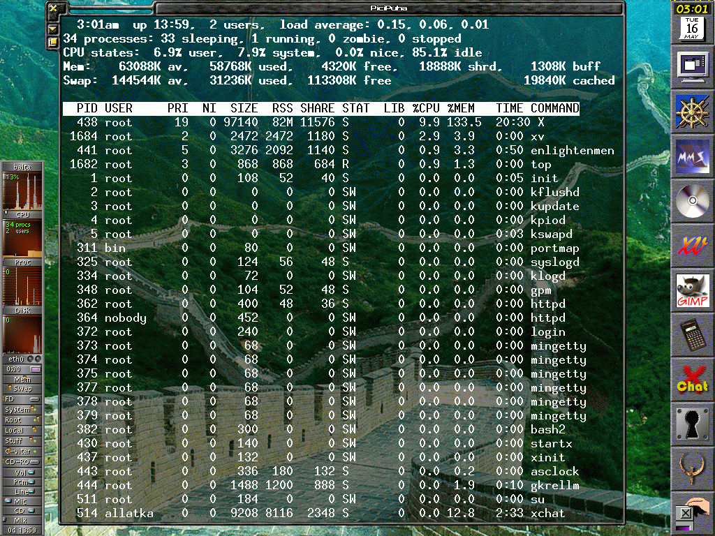Click the Swap meter in gkrellm
Screen dimensions: 715x536
pos(22,389)
